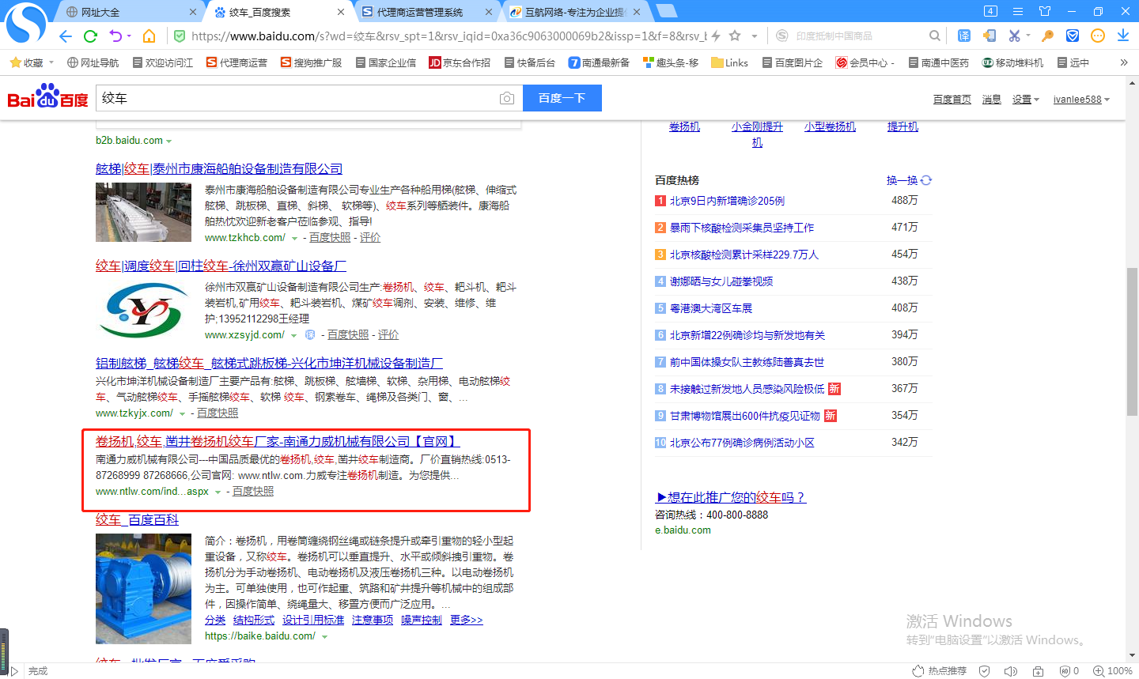Bookmark this page with the star icon
This screenshot has height=679, width=1139.
point(735,36)
